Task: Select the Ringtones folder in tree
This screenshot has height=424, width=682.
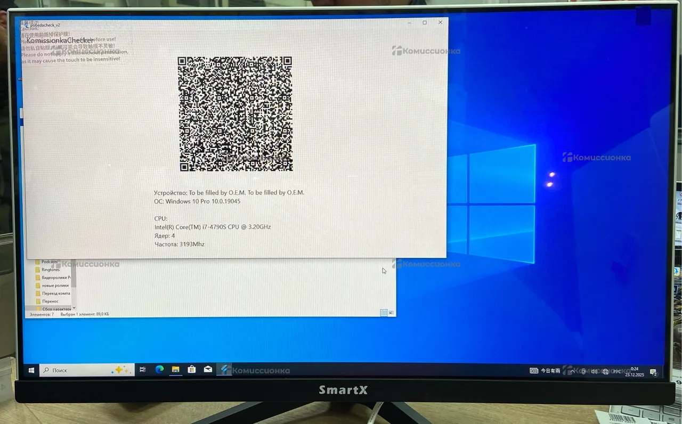Action: [x=51, y=270]
